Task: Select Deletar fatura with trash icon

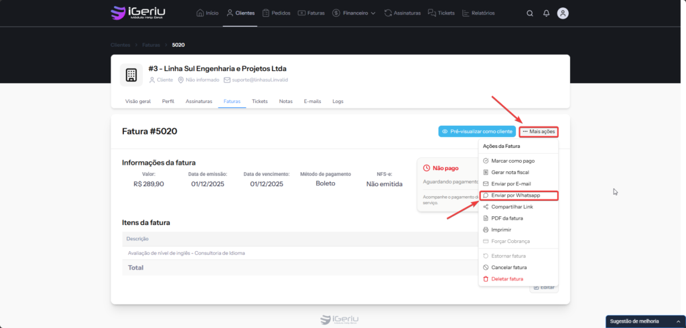Action: pyautogui.click(x=509, y=278)
